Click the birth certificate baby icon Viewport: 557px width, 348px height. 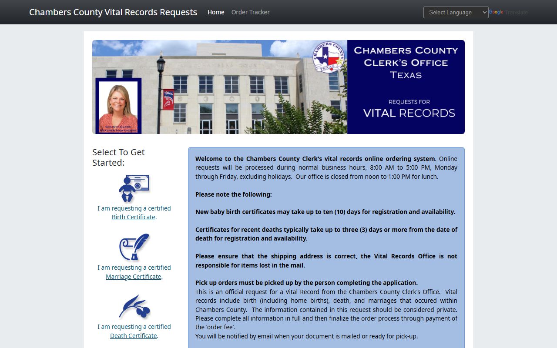pyautogui.click(x=134, y=188)
